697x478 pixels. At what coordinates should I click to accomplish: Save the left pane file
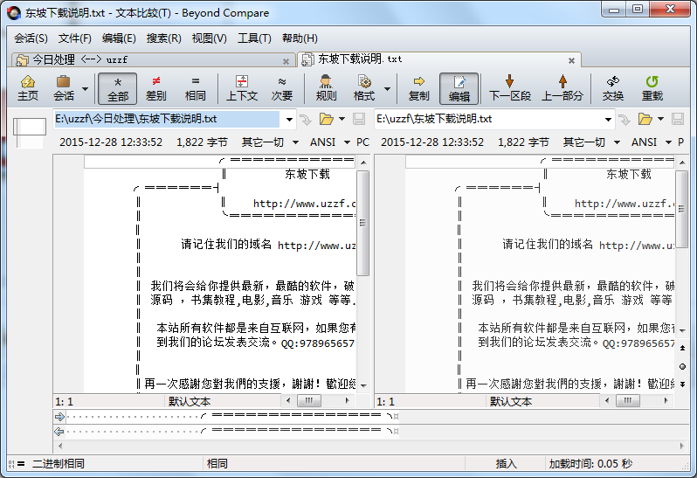click(x=359, y=119)
